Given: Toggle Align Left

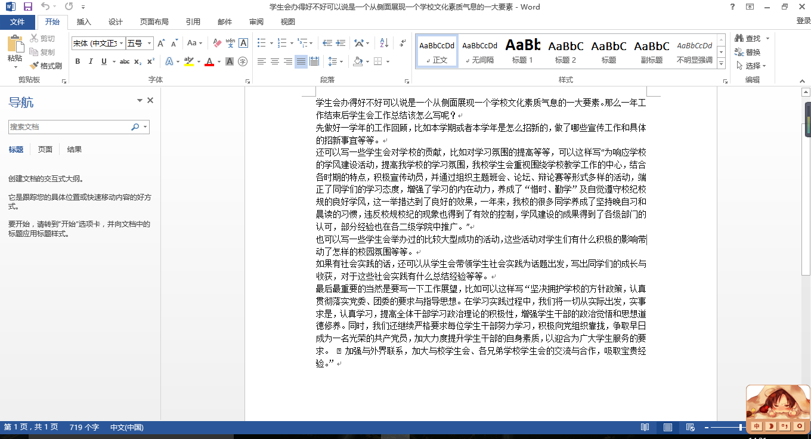Looking at the screenshot, I should click(262, 61).
